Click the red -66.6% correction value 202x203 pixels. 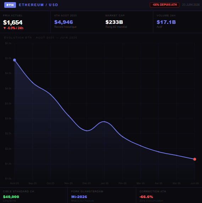pos(146,197)
